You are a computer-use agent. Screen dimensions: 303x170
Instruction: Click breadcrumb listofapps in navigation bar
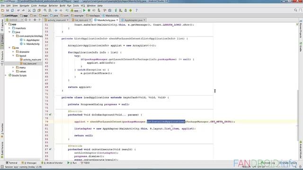coord(93,16)
